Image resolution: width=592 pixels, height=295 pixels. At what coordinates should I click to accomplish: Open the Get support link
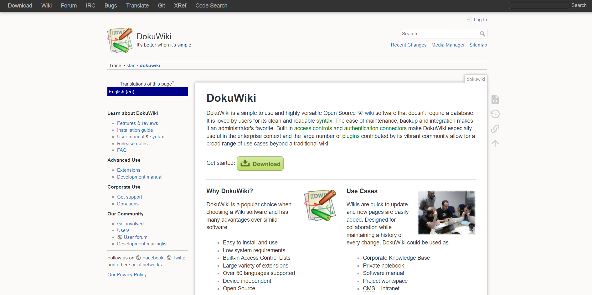pos(130,197)
